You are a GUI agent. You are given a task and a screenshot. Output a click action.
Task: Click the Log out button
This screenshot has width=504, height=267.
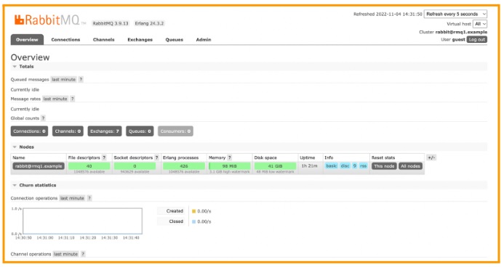pyautogui.click(x=476, y=39)
